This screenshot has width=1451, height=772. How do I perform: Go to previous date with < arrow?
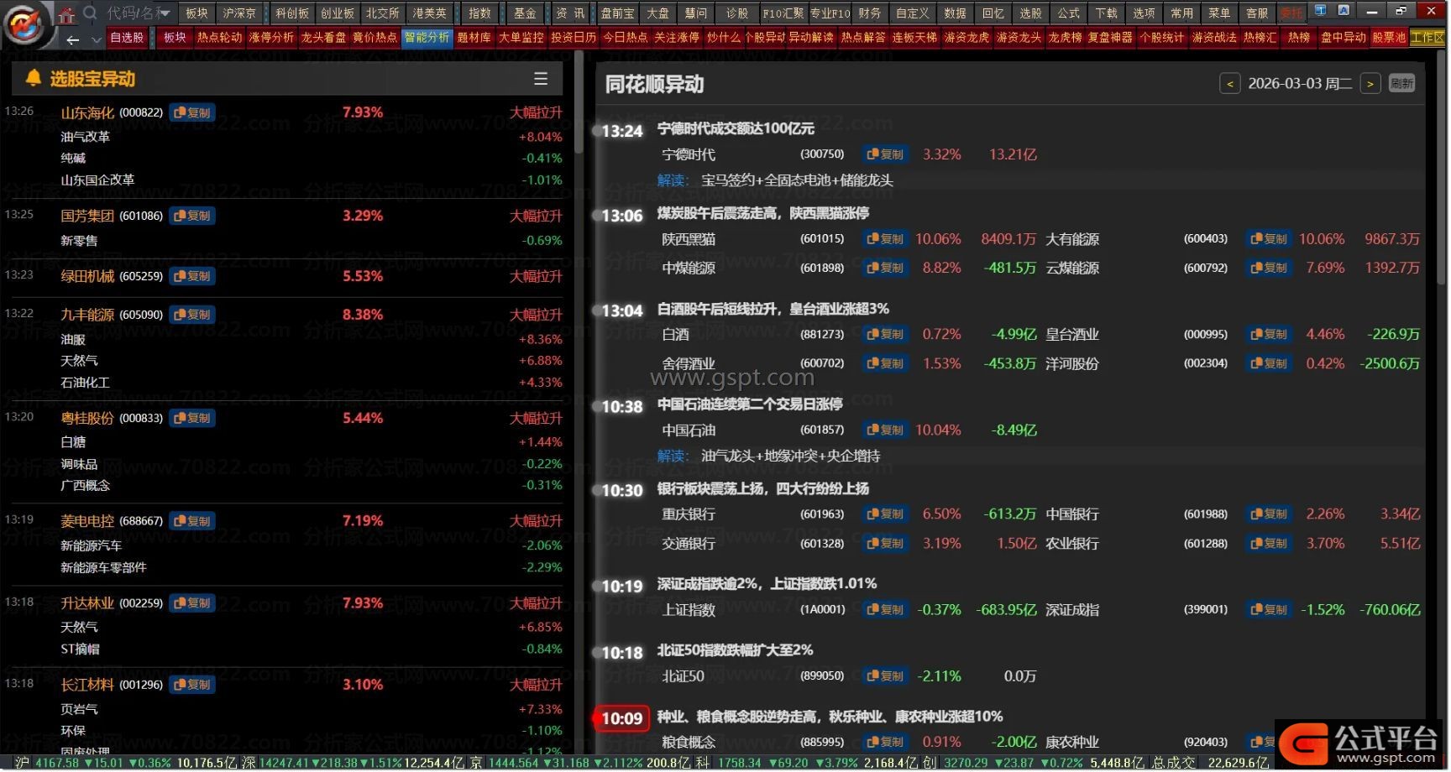[x=1229, y=84]
